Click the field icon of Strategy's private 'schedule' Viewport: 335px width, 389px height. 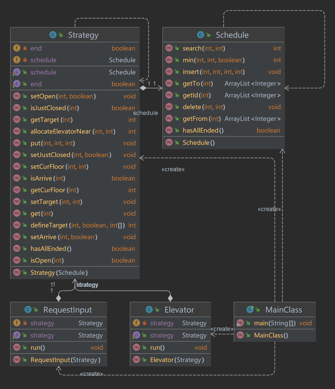coord(17,60)
